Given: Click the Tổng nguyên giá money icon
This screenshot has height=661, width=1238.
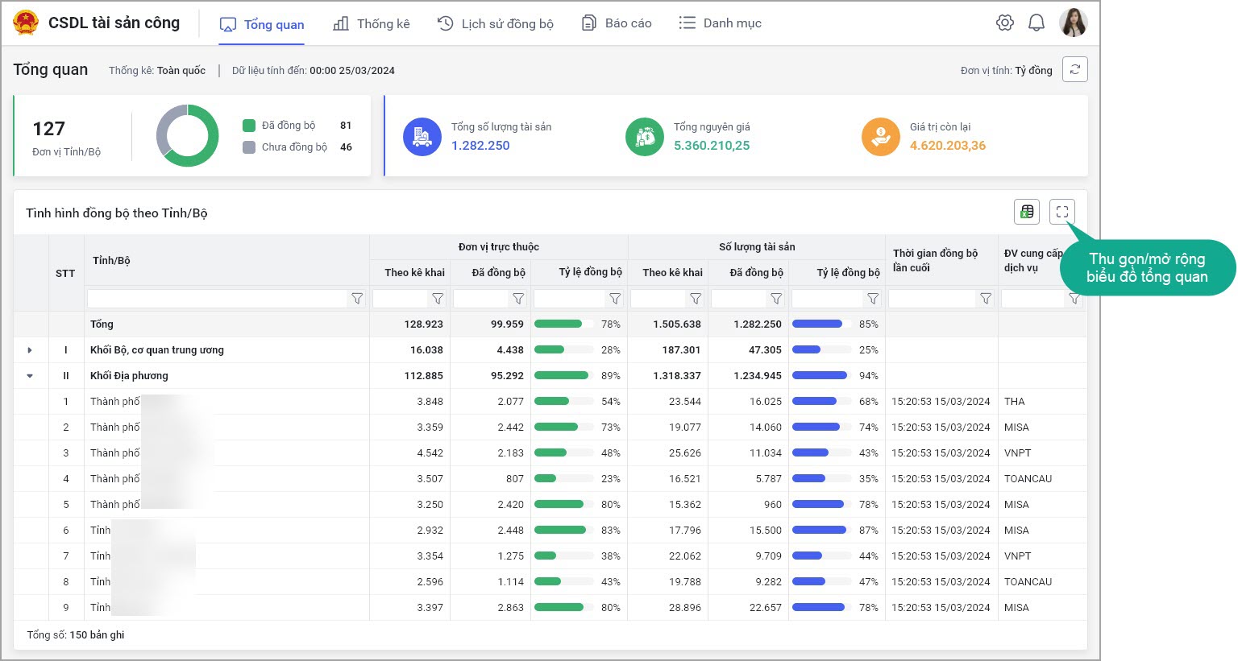Looking at the screenshot, I should click(x=644, y=137).
